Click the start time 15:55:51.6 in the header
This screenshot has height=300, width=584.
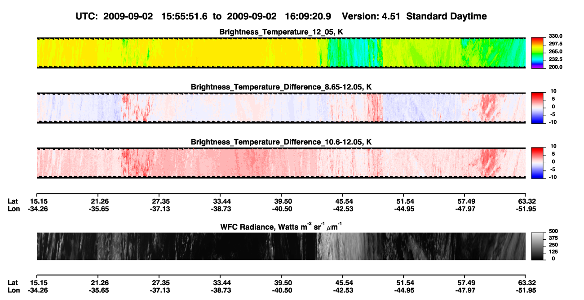click(x=184, y=17)
